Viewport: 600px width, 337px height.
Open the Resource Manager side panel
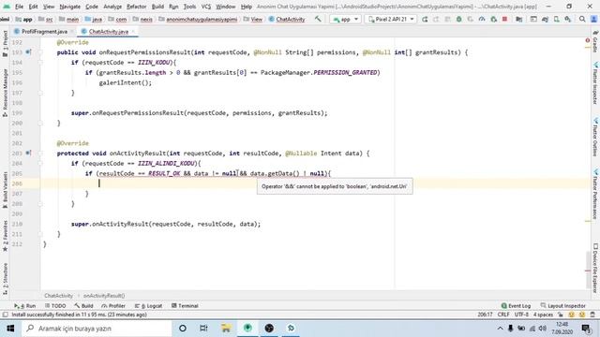click(5, 93)
